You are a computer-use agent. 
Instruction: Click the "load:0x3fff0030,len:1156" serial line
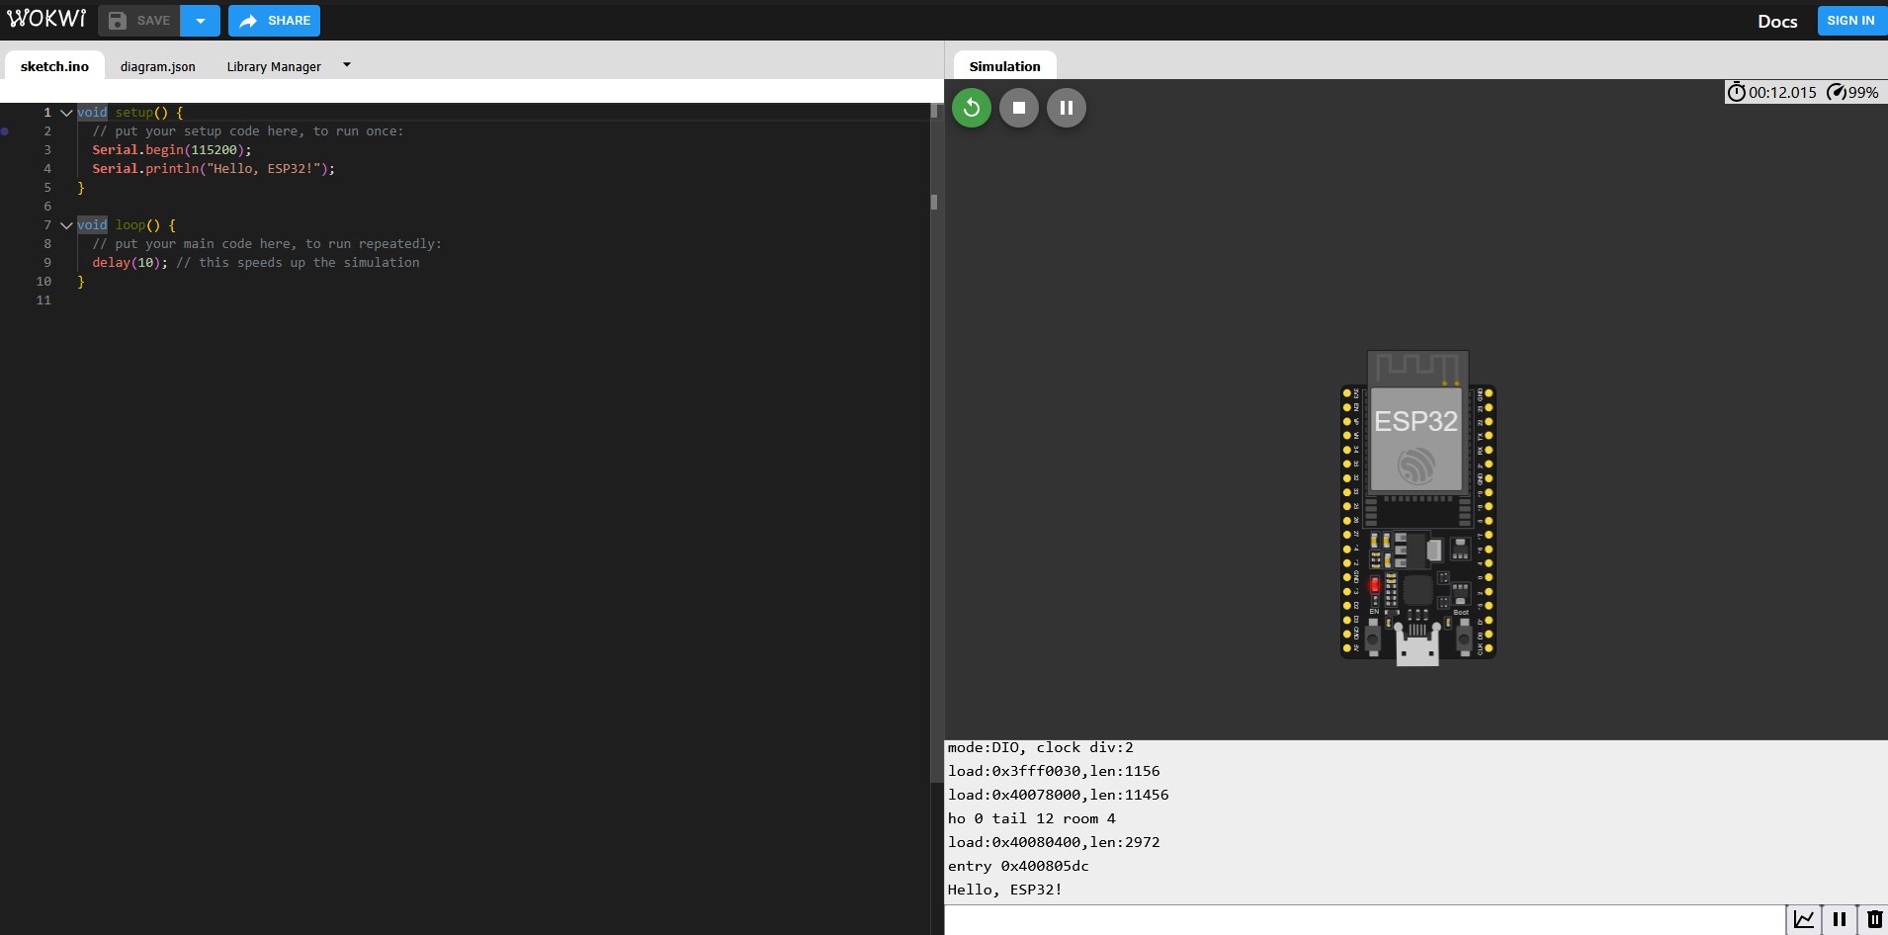(x=1054, y=771)
